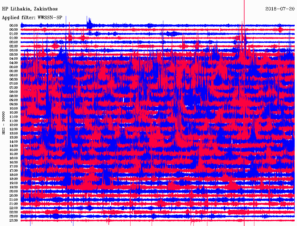This screenshot has height=226, width=297.
Task: Click the 12:30 time label
Action: pos(14,129)
